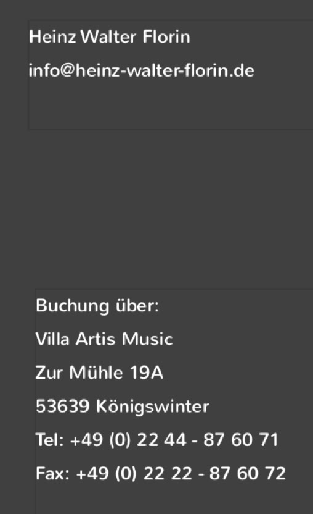
Task: Click the digits 87 60 72
Action: click(x=247, y=473)
